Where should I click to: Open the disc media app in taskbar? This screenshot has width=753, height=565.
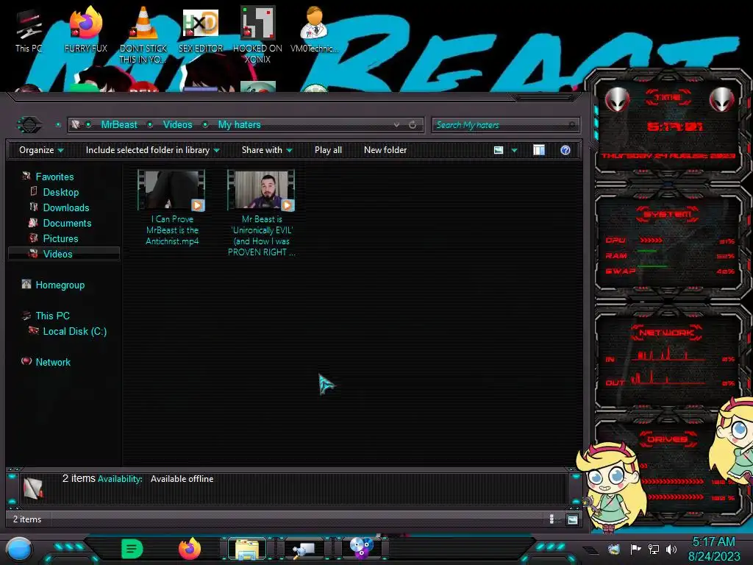click(x=361, y=548)
